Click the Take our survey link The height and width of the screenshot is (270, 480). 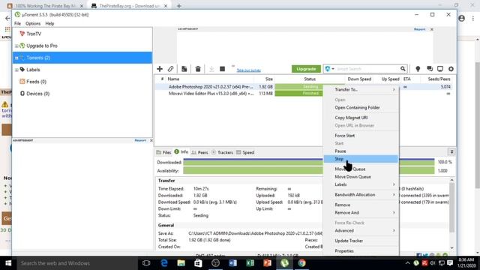pos(248,70)
